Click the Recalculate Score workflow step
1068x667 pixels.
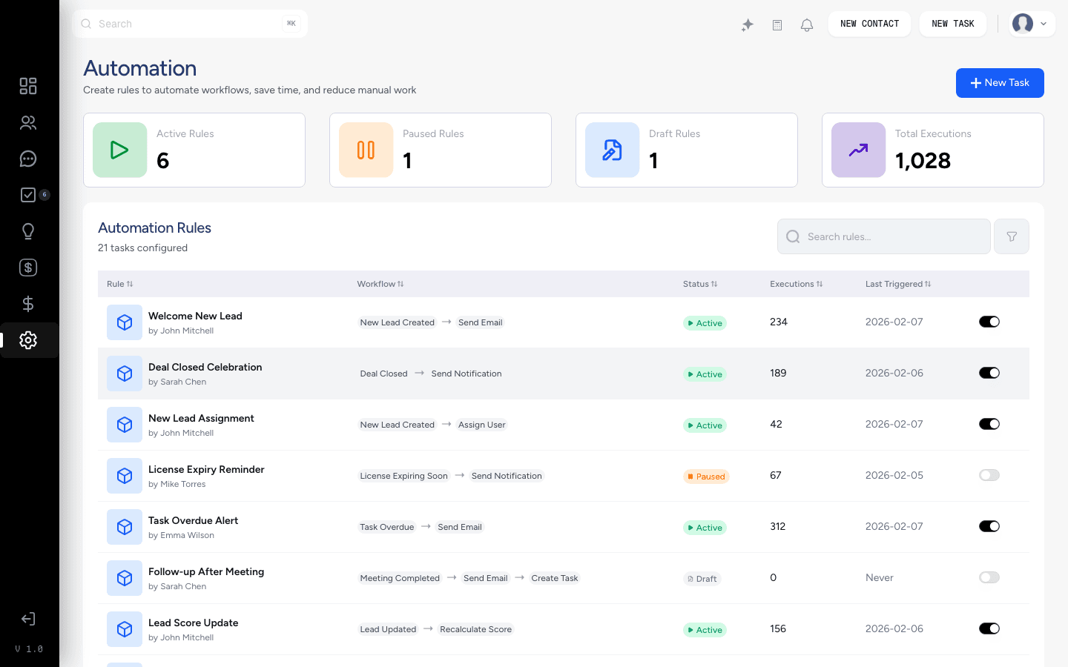coord(475,629)
